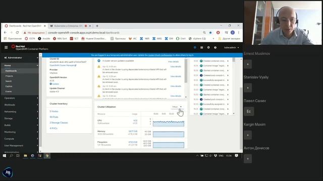Click the browser forward arrow

click(11, 33)
